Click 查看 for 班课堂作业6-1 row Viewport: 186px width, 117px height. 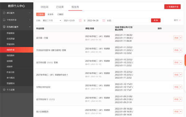click(176, 75)
